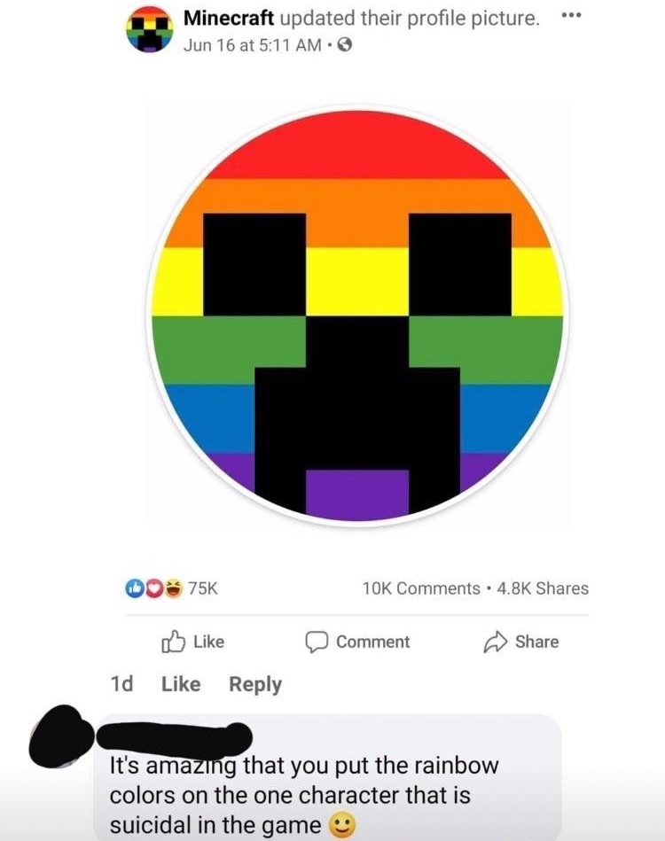Click the globe public audience icon
665x841 pixels.
(345, 45)
